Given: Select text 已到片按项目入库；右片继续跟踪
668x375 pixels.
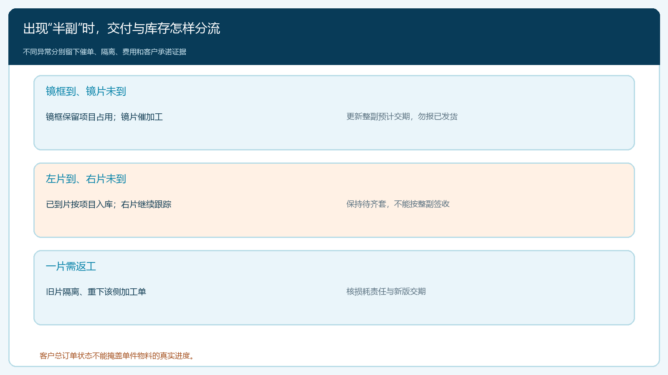Looking at the screenshot, I should [x=109, y=204].
